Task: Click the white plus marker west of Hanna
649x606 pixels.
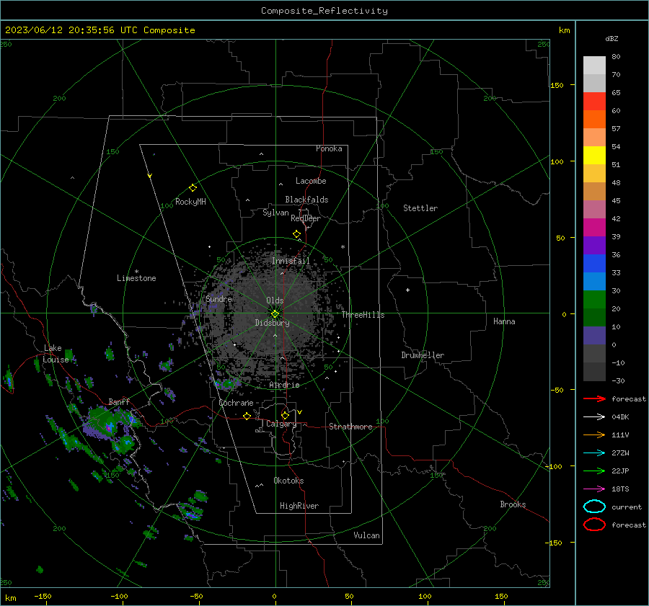Action: tap(407, 290)
